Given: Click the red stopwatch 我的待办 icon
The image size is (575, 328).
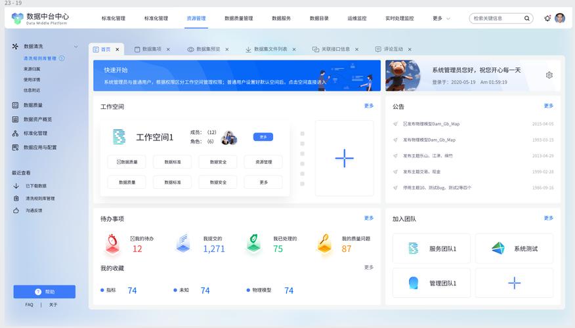Looking at the screenshot, I should (x=113, y=244).
